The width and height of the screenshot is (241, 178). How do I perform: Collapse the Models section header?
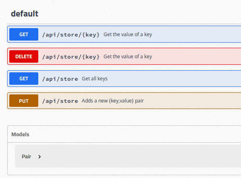pyautogui.click(x=20, y=134)
